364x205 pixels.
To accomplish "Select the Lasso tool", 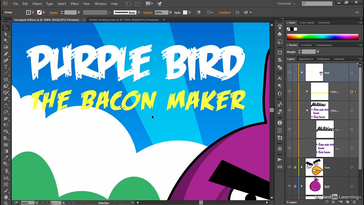I will point(6,47).
